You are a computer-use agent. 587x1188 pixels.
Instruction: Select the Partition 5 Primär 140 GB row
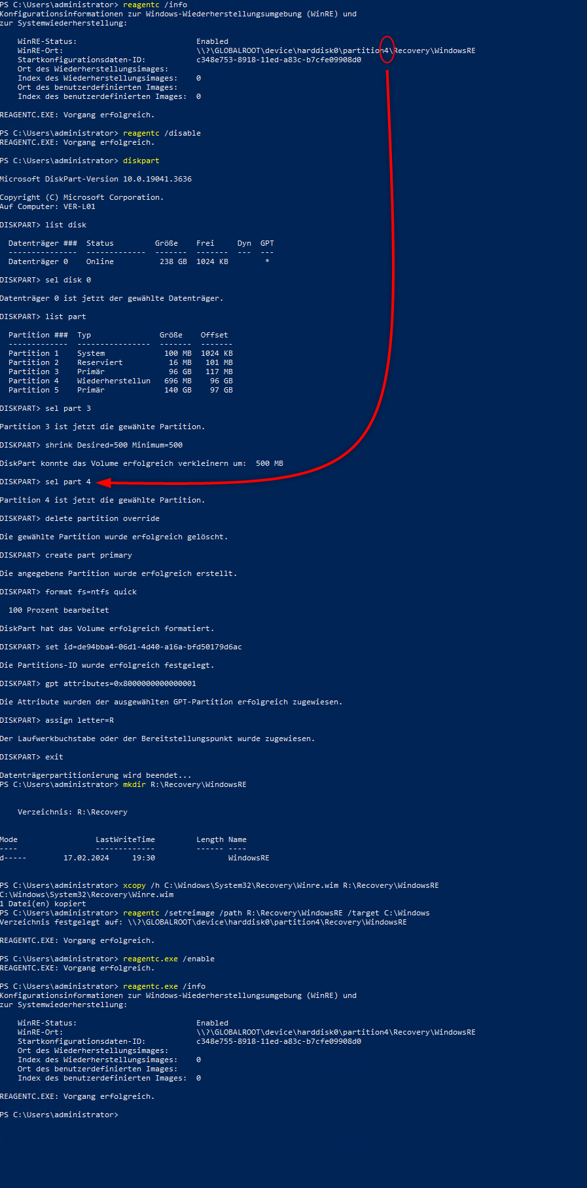pos(120,390)
